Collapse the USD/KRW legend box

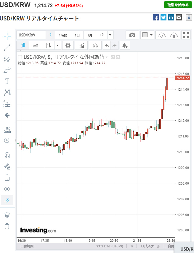(20, 57)
